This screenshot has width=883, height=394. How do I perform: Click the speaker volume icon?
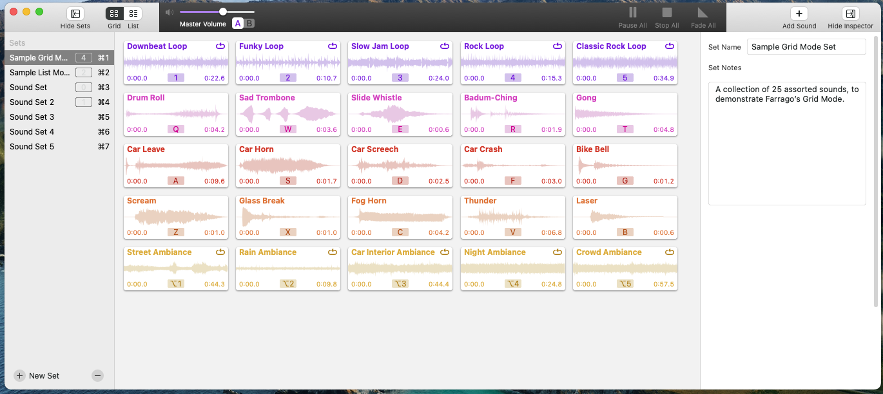pyautogui.click(x=169, y=12)
